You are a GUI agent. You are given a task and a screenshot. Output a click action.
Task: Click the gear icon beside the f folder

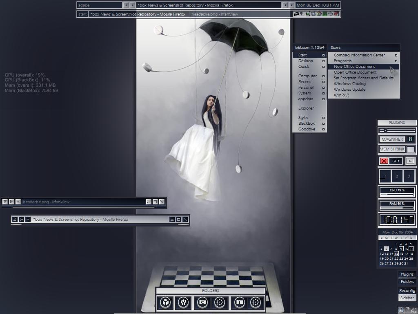[256, 303]
